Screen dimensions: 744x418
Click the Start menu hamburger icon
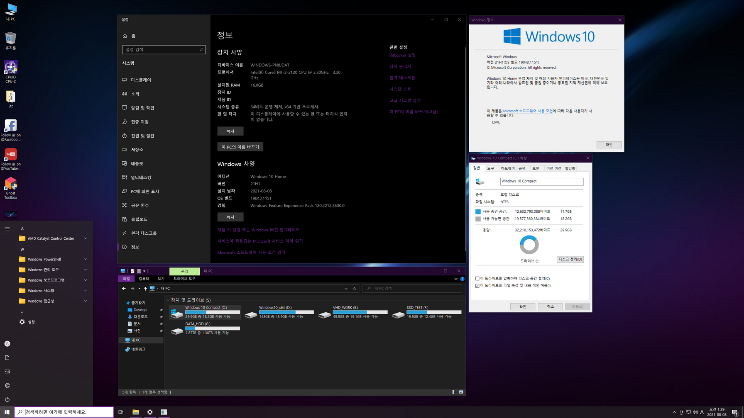[x=7, y=228]
